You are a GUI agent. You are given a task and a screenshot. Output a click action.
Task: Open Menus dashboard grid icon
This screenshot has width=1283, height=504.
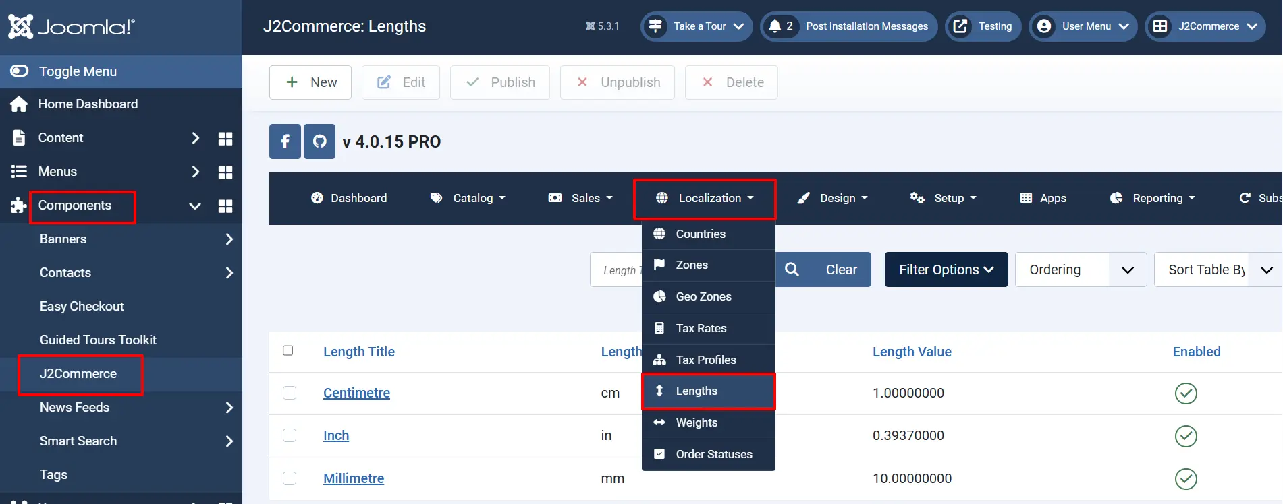tap(225, 172)
